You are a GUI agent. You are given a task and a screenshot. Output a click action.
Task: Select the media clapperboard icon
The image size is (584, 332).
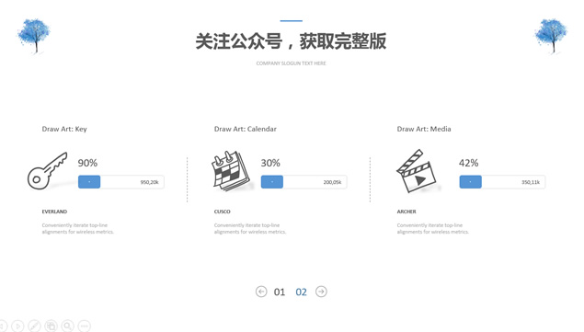tap(417, 171)
